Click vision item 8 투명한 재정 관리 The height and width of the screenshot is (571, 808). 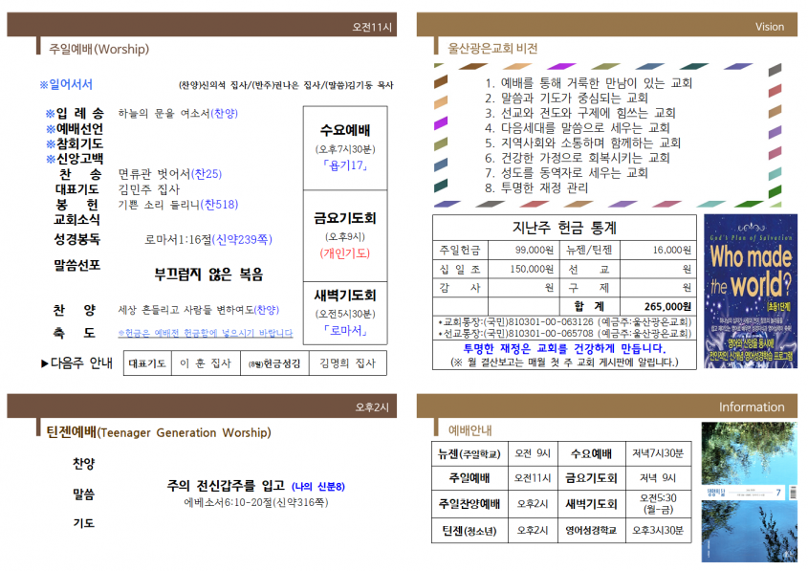tap(536, 188)
